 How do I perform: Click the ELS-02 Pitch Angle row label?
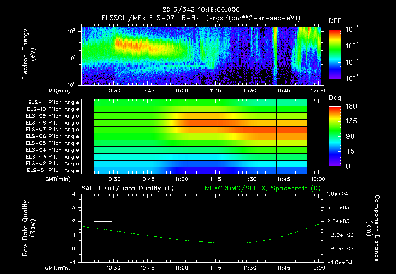pos(53,164)
